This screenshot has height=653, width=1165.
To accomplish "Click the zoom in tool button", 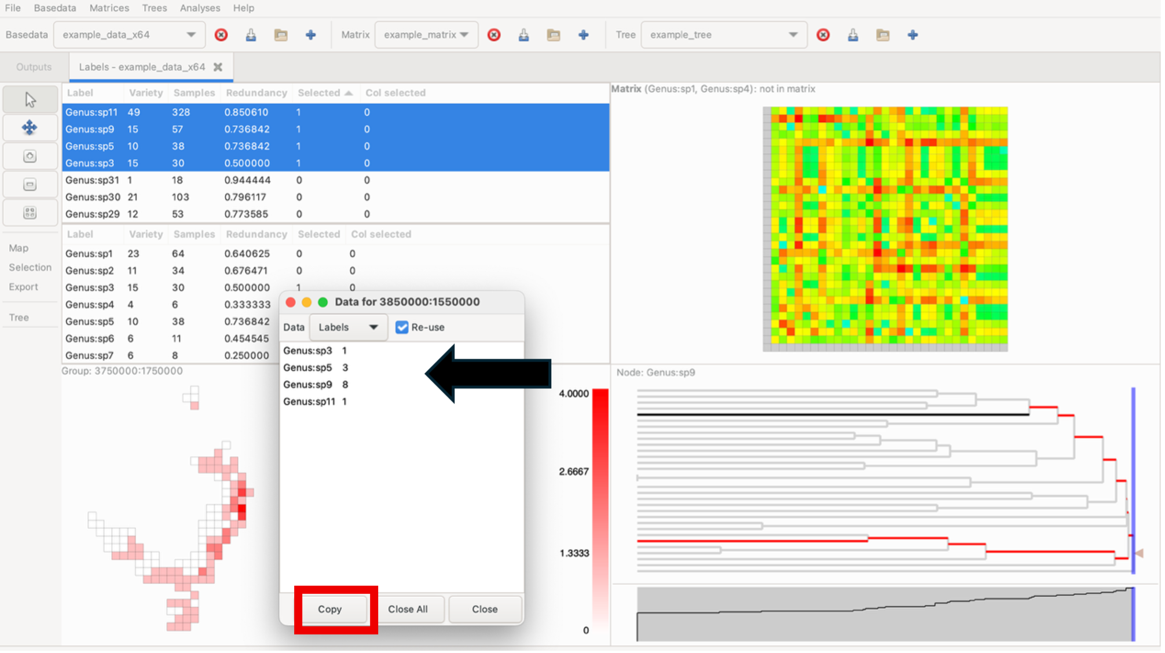I will [30, 156].
